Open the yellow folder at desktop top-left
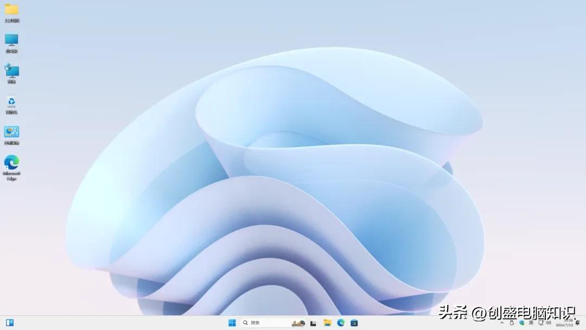This screenshot has width=586, height=330. 12,12
